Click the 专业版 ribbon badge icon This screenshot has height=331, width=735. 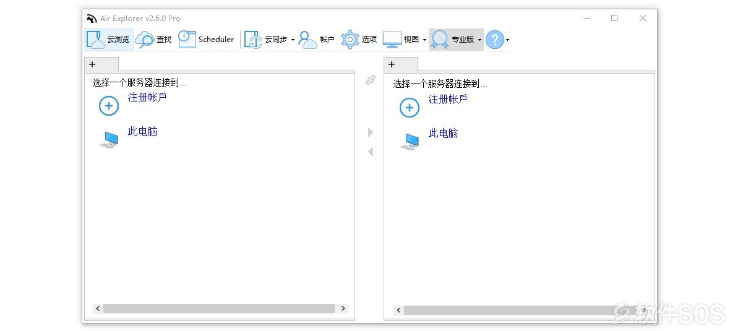pyautogui.click(x=440, y=40)
